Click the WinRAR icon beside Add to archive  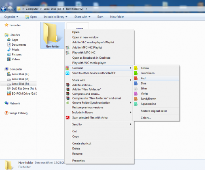click(x=68, y=85)
